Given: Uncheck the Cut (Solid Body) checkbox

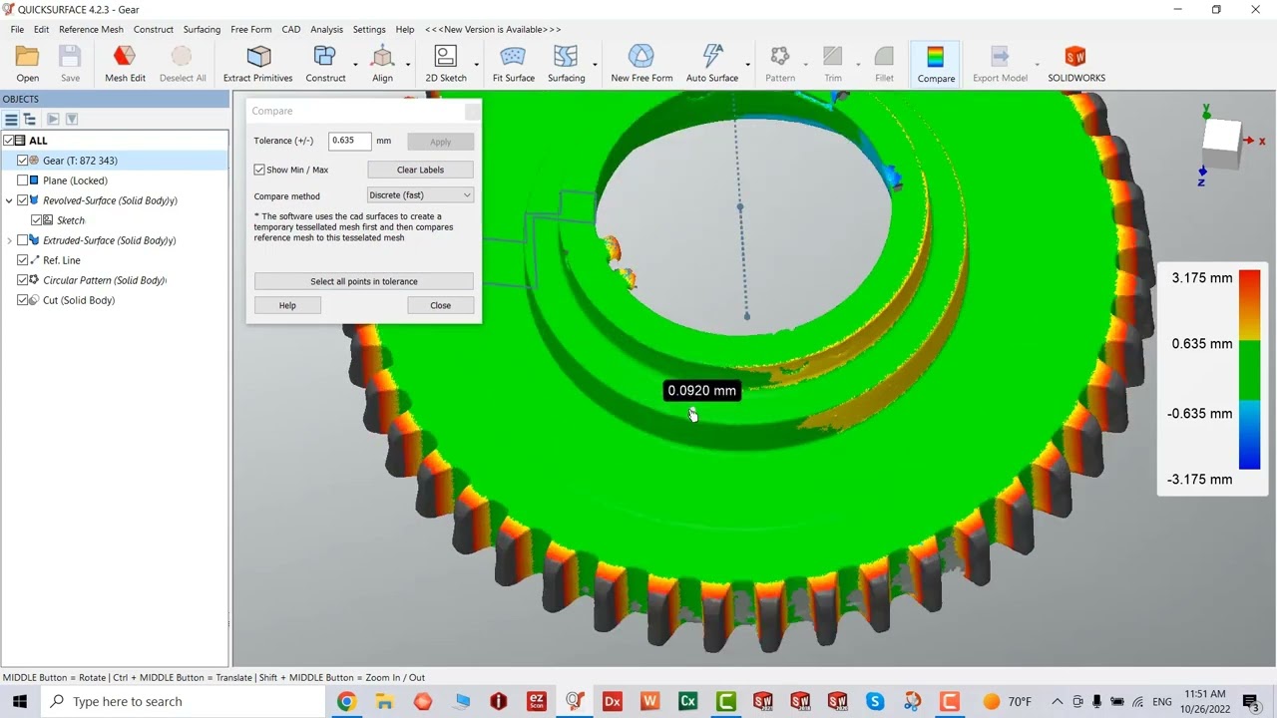Looking at the screenshot, I should coord(23,300).
